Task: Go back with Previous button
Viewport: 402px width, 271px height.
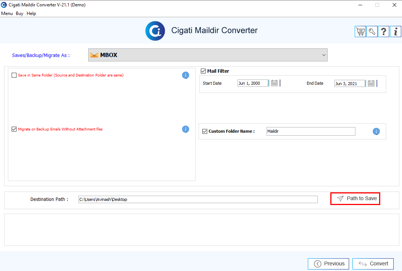Action: coord(328,264)
